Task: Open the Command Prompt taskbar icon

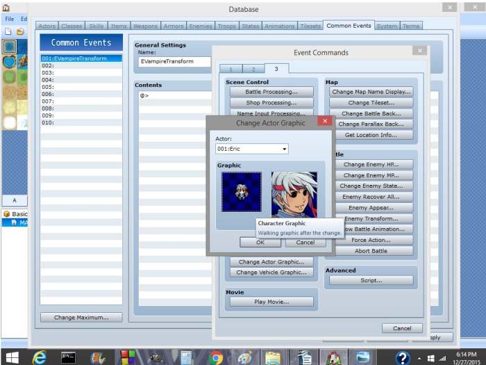Action: [x=68, y=357]
